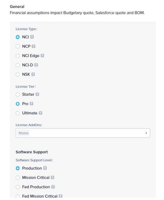Click help icon beside NCP option
164x200 pixels.
click(x=33, y=46)
